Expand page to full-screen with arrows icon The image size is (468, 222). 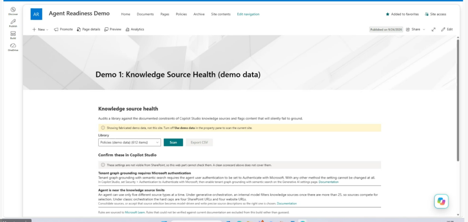tap(433, 30)
